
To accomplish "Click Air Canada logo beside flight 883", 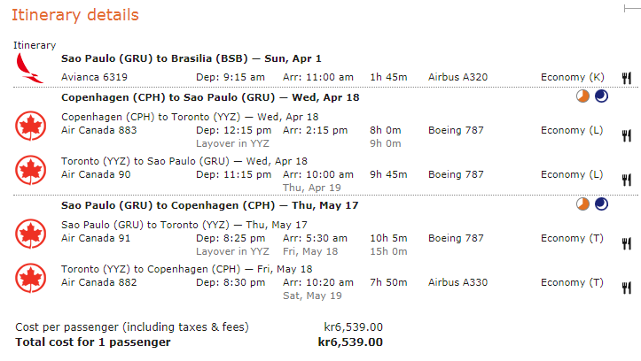I will tap(31, 126).
